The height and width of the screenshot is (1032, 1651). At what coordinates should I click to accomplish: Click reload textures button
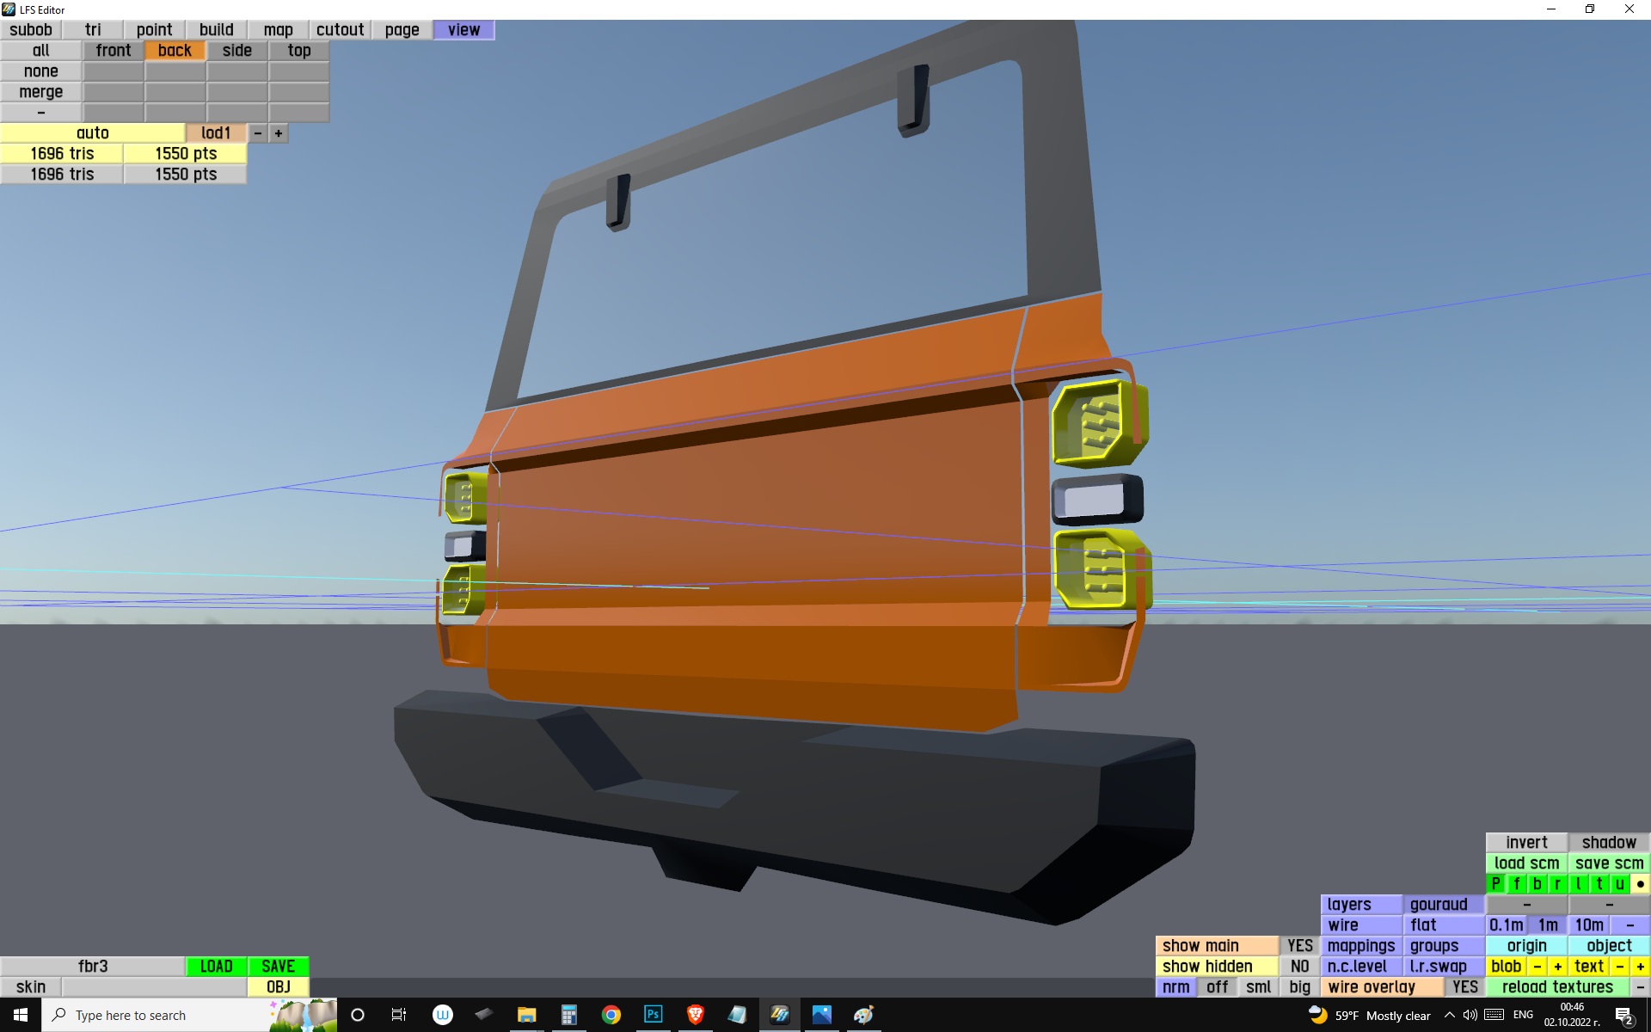[1557, 987]
